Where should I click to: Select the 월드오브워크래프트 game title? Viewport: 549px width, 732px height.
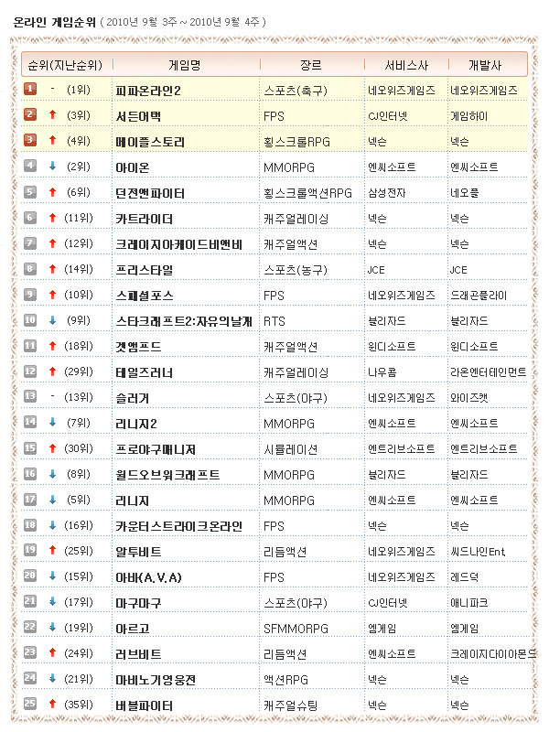[168, 475]
